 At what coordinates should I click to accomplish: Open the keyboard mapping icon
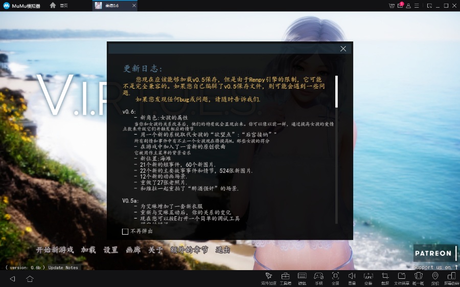(x=302, y=278)
